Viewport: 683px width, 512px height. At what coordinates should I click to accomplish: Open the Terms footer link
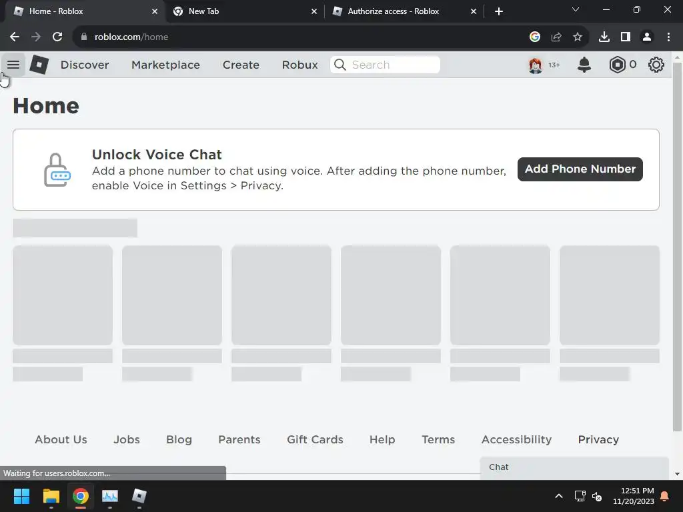click(438, 439)
